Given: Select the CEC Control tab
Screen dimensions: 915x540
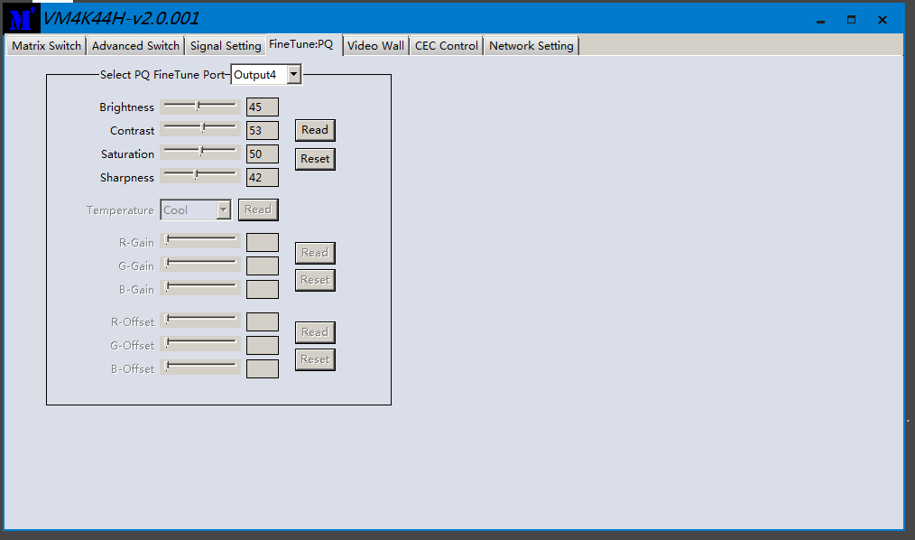Looking at the screenshot, I should tap(446, 46).
